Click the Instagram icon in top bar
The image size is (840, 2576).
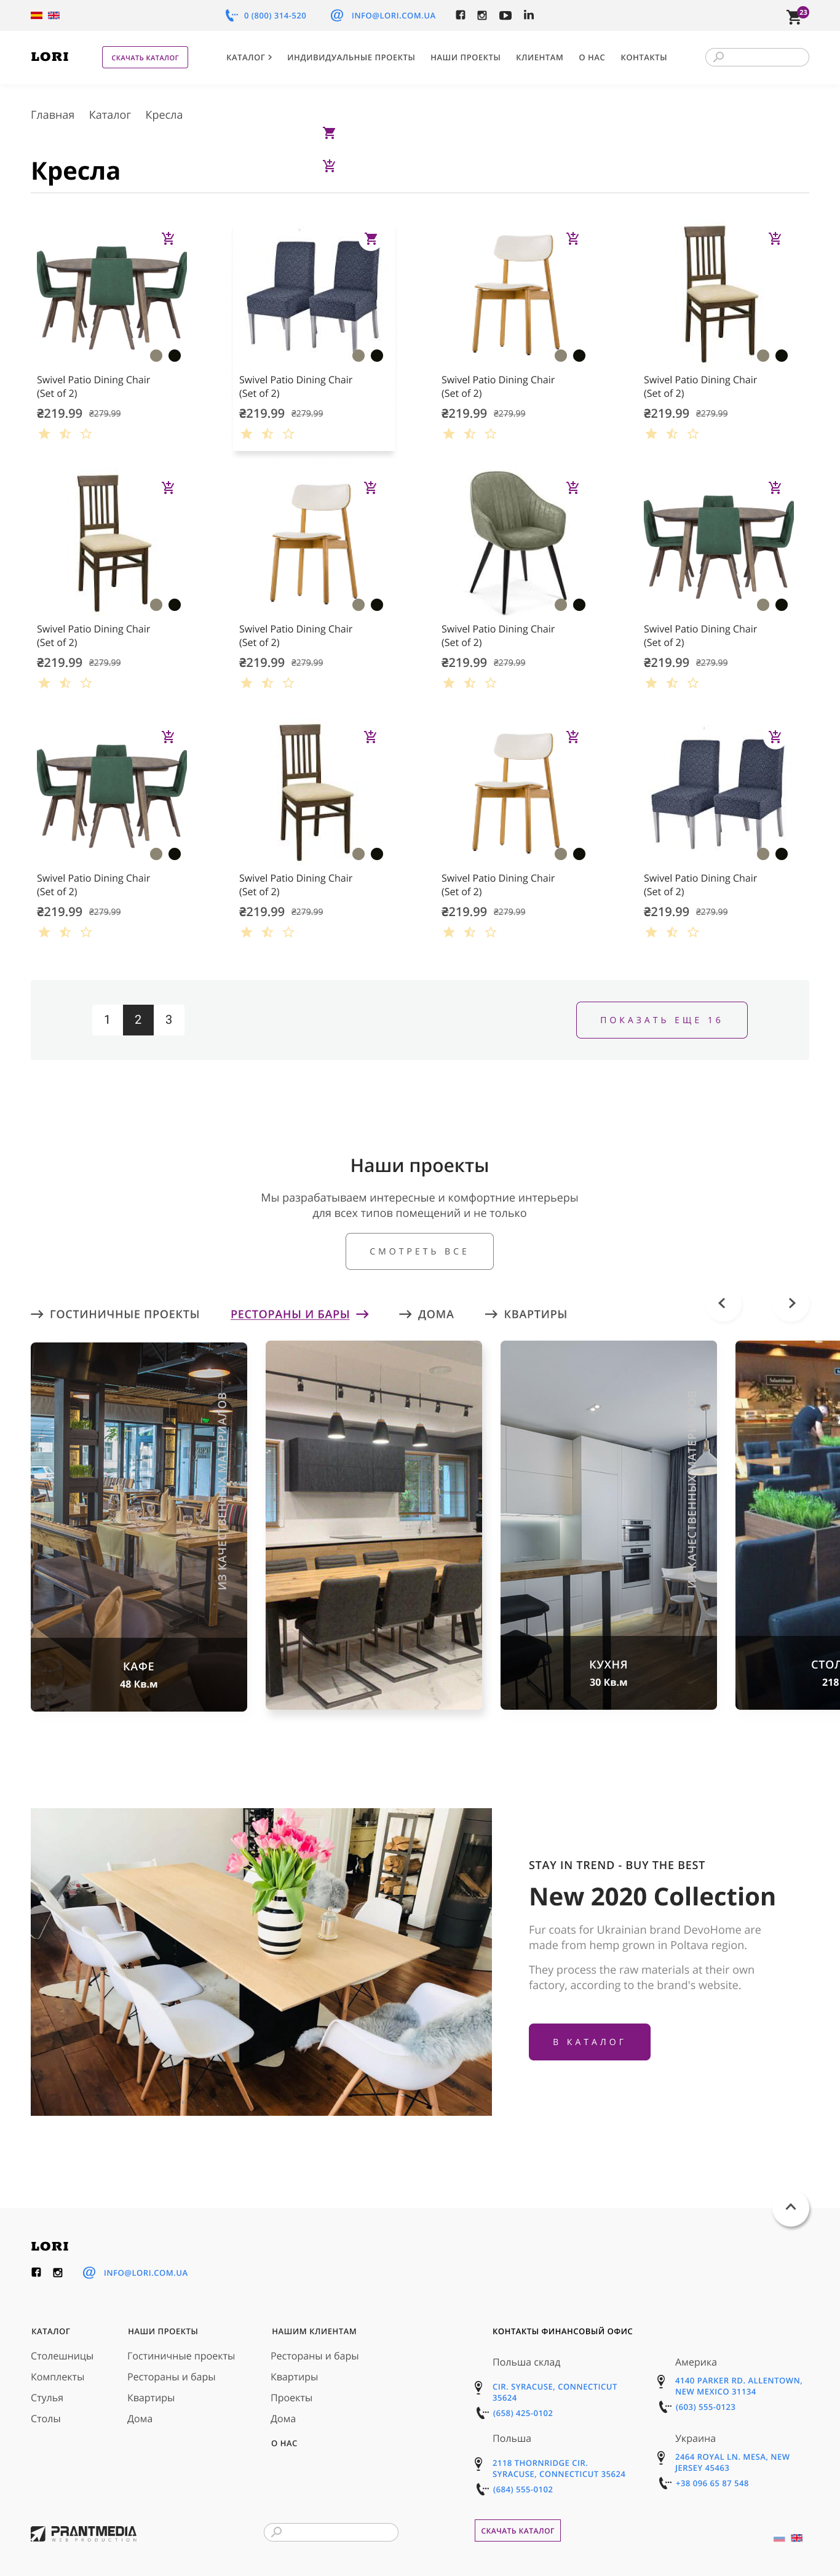coord(482,15)
